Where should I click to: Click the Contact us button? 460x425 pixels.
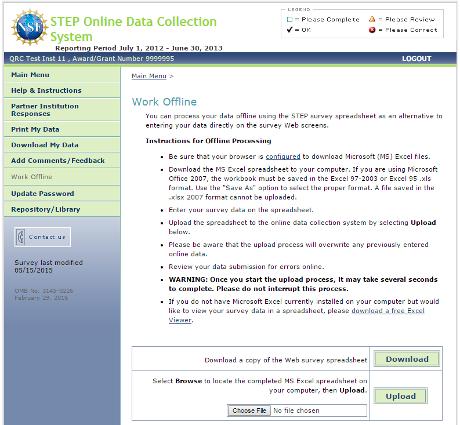tap(42, 237)
